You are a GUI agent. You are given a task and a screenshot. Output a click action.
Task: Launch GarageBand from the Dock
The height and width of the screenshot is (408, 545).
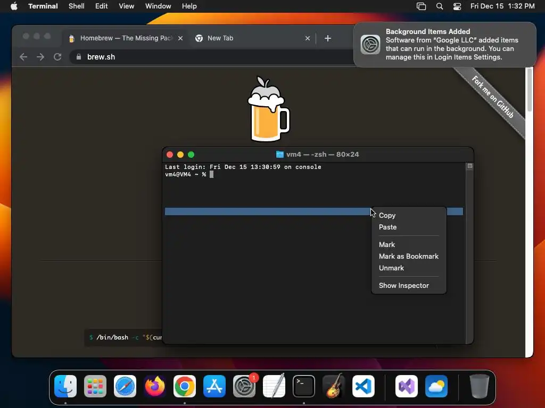click(x=334, y=386)
